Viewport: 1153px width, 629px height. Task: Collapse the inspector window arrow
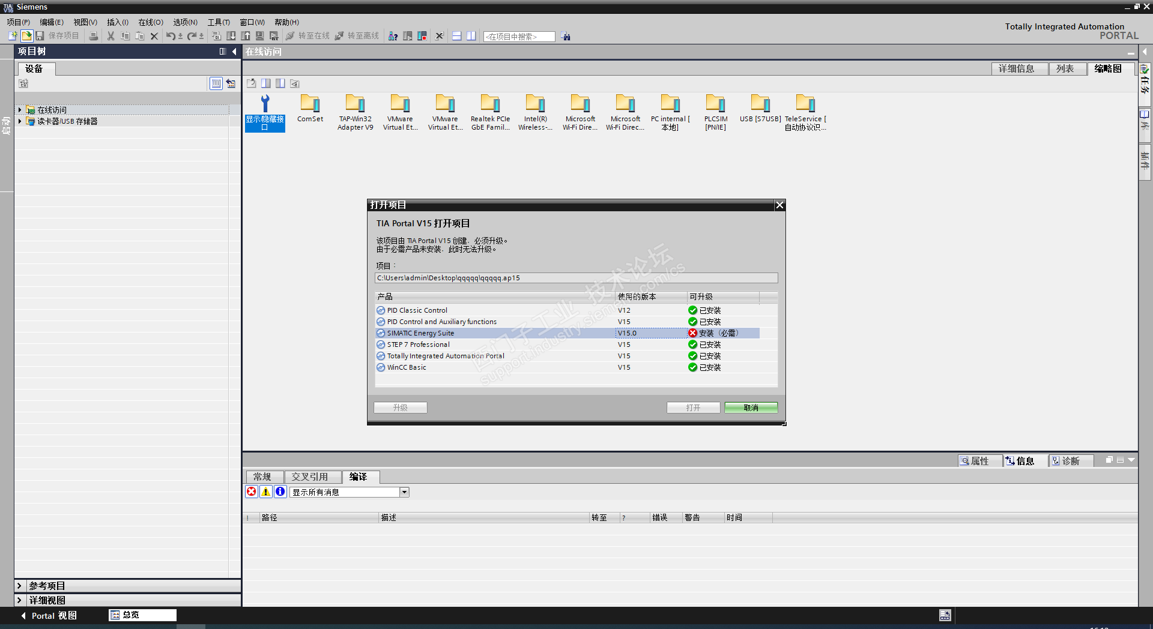click(x=1131, y=460)
